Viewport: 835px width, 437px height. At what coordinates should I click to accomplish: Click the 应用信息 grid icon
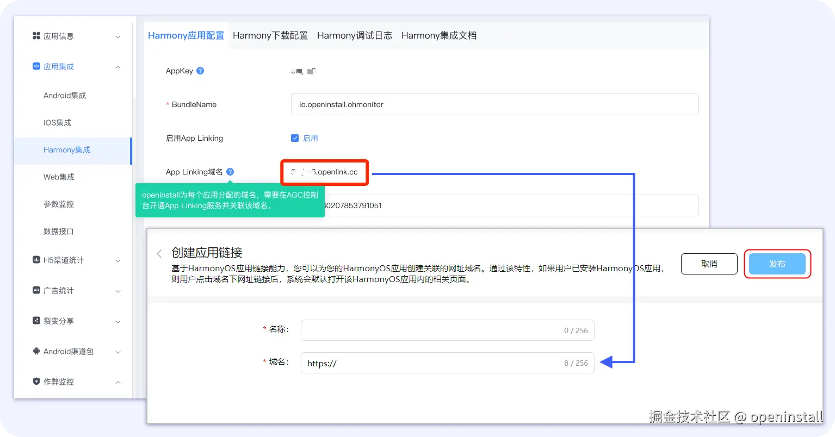[36, 36]
